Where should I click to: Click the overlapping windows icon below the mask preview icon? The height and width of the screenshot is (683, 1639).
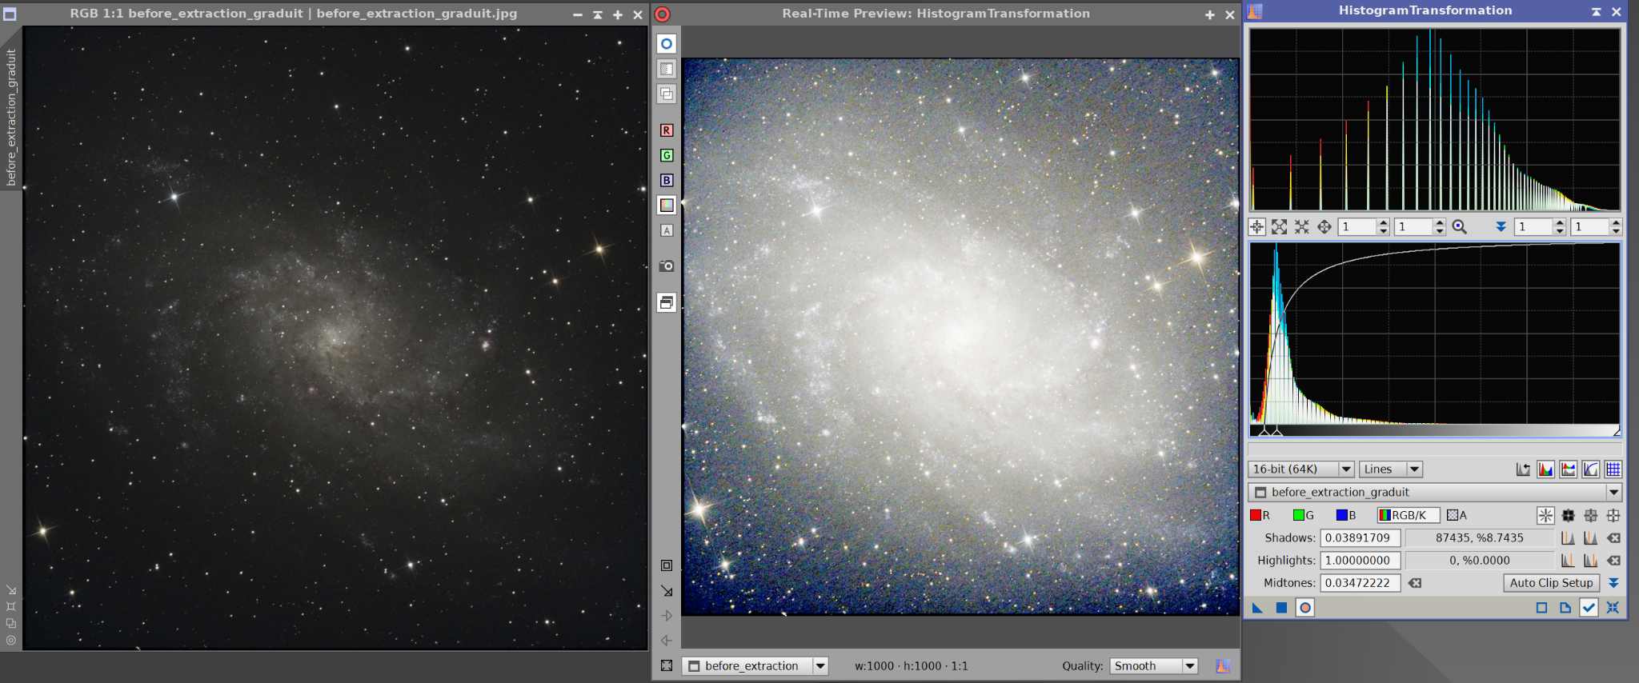tap(666, 94)
